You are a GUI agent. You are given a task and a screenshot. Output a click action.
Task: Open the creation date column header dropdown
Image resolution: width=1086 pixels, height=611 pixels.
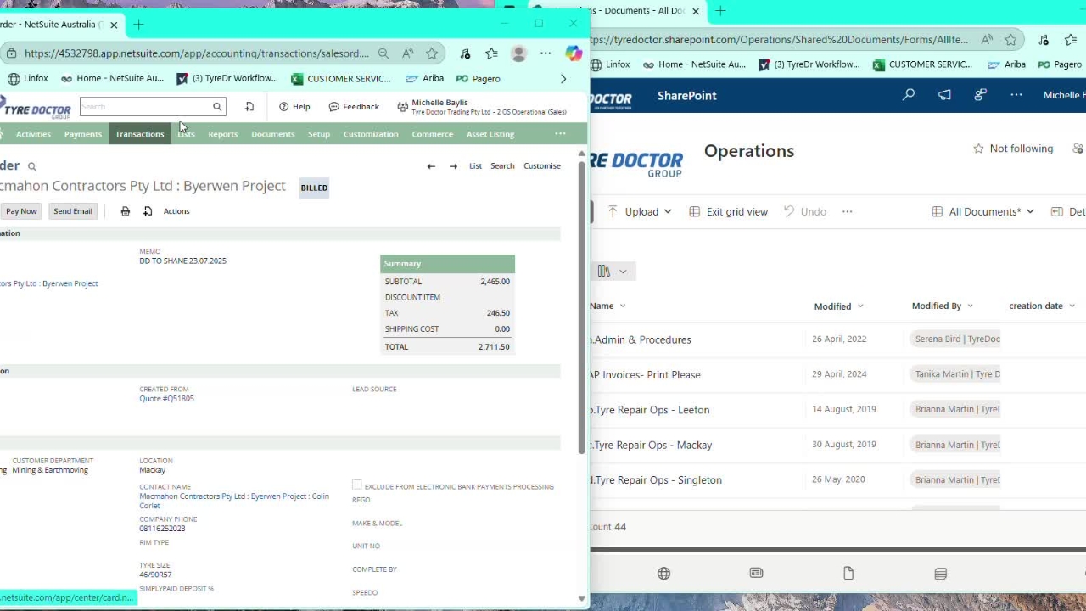click(x=1072, y=306)
